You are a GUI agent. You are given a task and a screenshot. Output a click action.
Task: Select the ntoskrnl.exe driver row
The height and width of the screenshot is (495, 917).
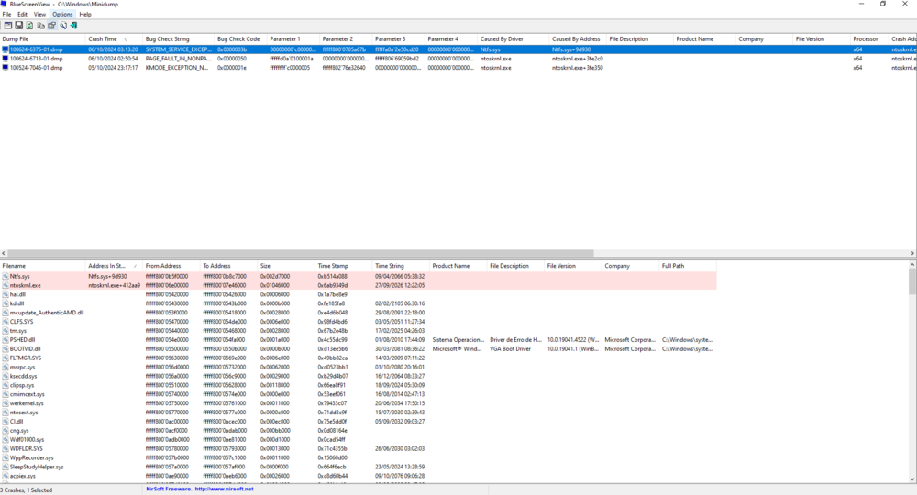(x=26, y=285)
